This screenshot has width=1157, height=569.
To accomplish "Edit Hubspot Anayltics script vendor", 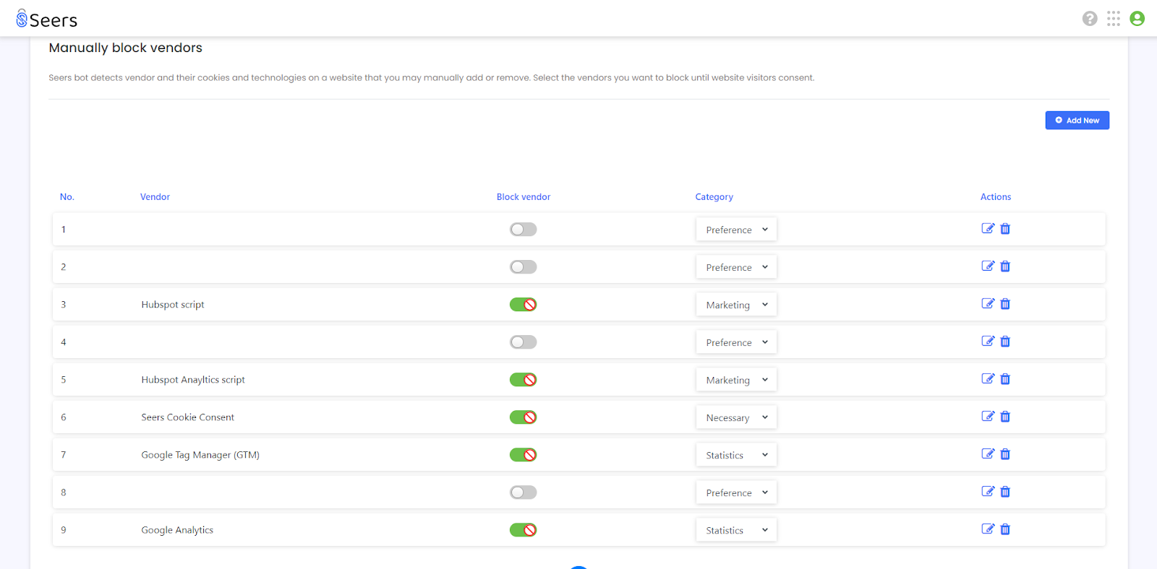I will 988,379.
